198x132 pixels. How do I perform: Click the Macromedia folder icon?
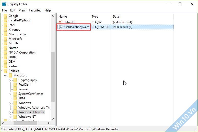(x=5, y=34)
